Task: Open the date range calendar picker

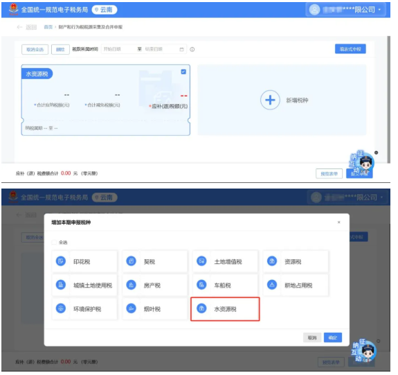Action: 181,49
